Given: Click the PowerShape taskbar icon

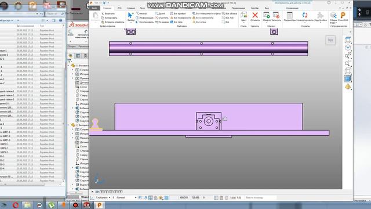Looking at the screenshot, I should [99, 205].
